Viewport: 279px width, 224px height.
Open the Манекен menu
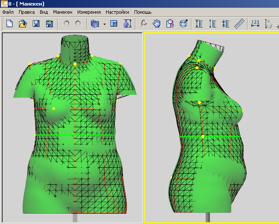[x=63, y=12]
